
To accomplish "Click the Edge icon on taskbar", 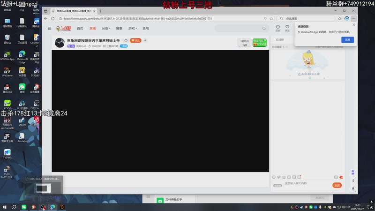I will tap(52, 207).
